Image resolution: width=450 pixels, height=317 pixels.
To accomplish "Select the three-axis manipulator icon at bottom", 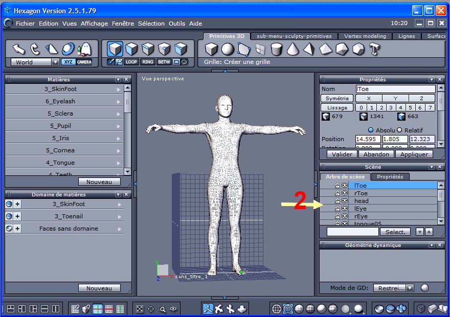I will coord(208,309).
